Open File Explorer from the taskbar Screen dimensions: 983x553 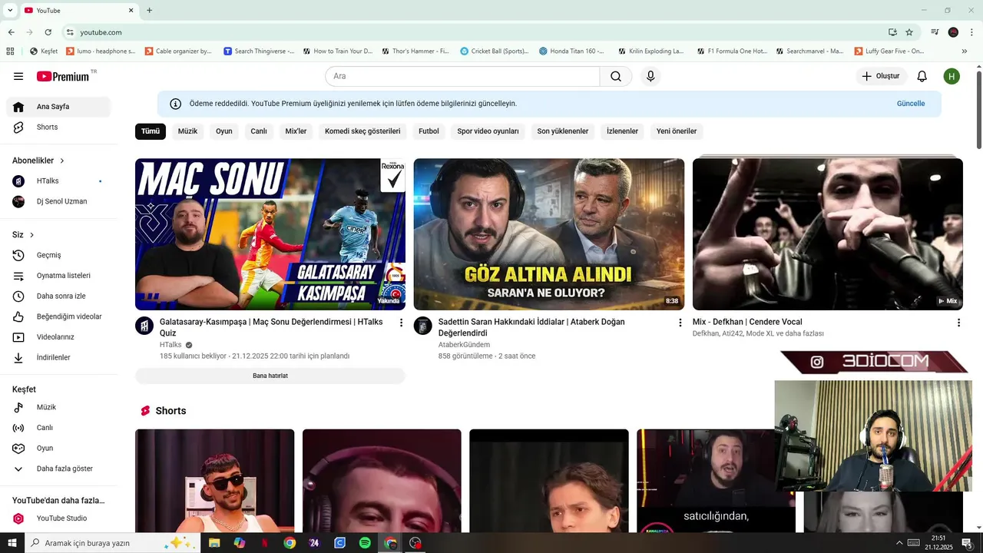pos(214,543)
